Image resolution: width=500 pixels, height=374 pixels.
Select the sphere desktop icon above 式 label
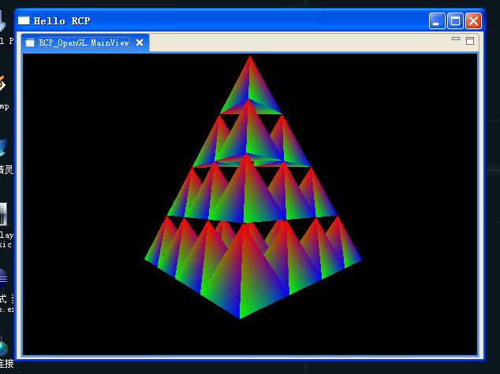tap(4, 278)
